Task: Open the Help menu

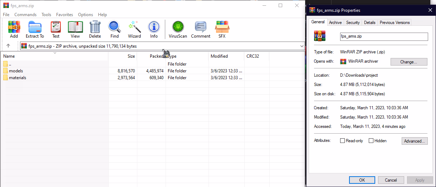Action: click(102, 15)
